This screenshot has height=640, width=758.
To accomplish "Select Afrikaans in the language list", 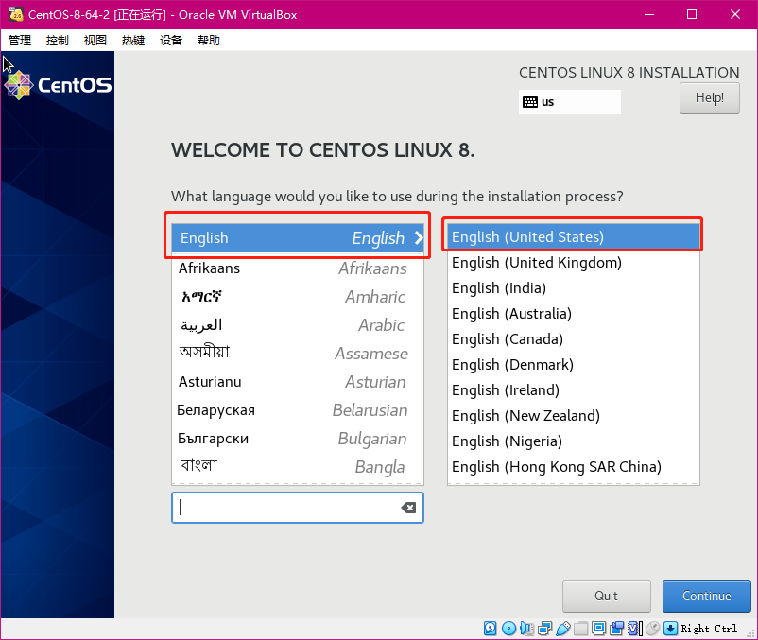I will tap(298, 268).
